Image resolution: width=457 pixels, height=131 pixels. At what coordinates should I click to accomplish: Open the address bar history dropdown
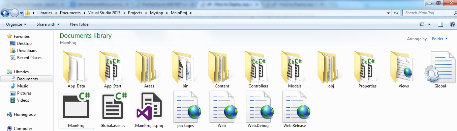coord(389,13)
